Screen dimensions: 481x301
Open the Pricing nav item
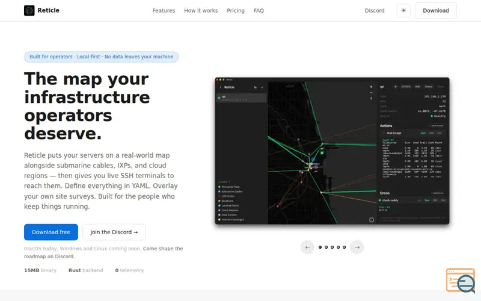click(236, 10)
